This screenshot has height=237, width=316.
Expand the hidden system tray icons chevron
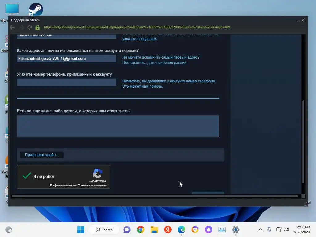(260, 230)
